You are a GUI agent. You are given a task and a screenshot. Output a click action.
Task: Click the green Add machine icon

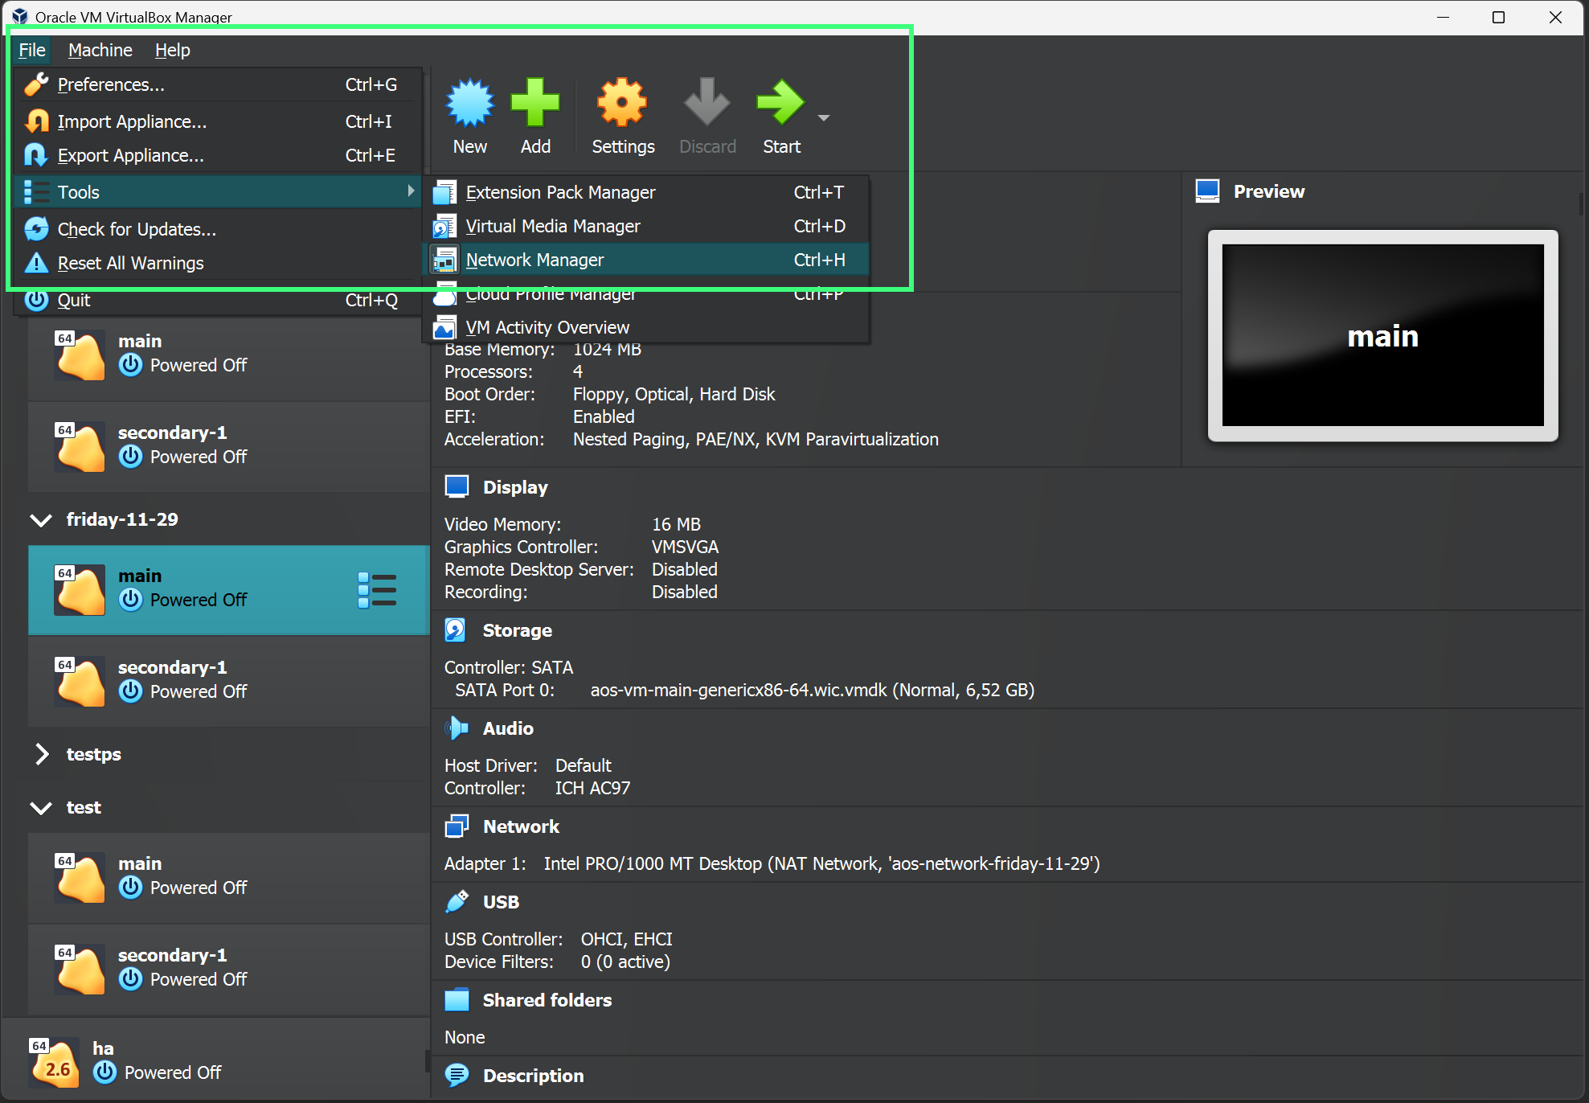point(535,103)
